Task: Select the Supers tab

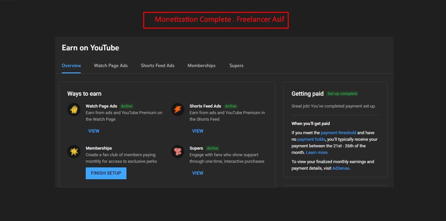Action: pos(236,65)
